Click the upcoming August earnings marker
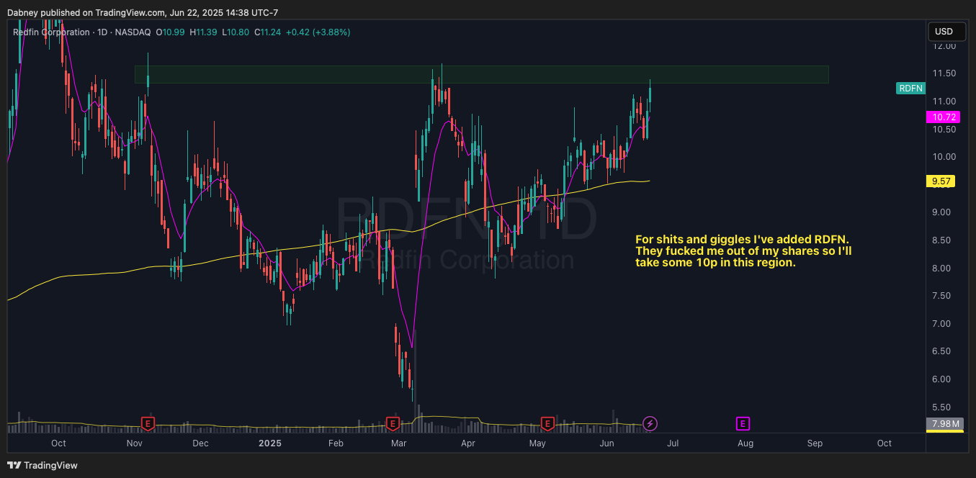The image size is (976, 478). pos(743,423)
